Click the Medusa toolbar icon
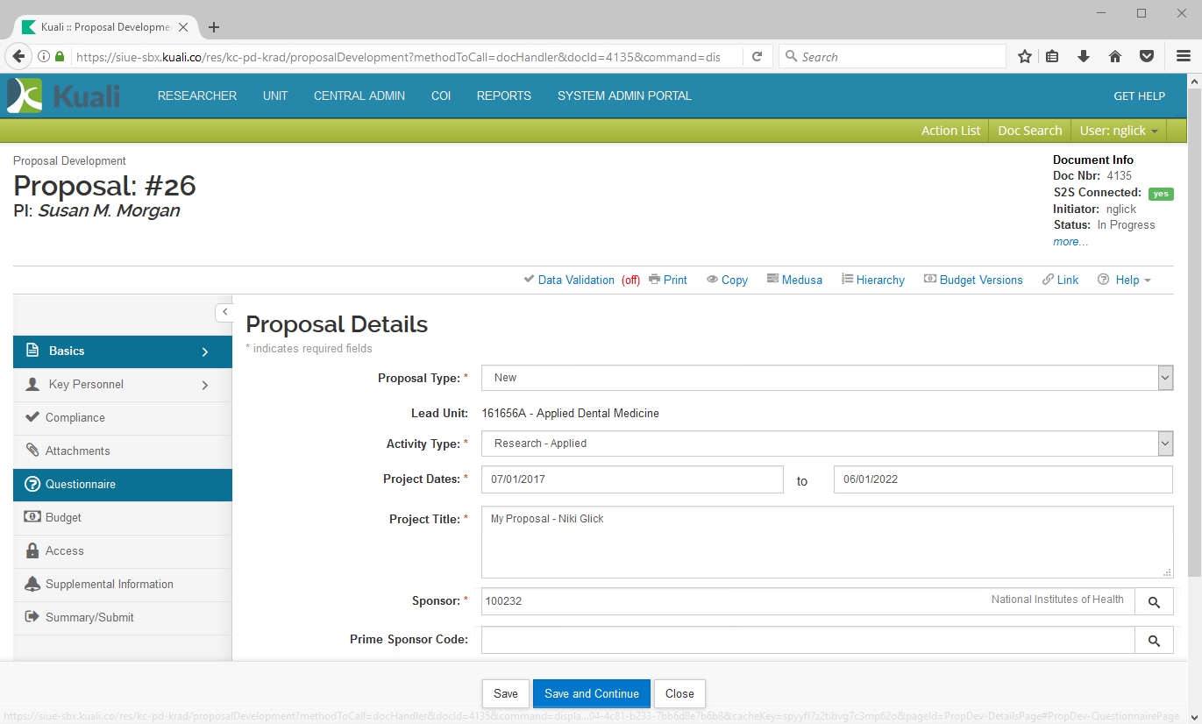 794,280
